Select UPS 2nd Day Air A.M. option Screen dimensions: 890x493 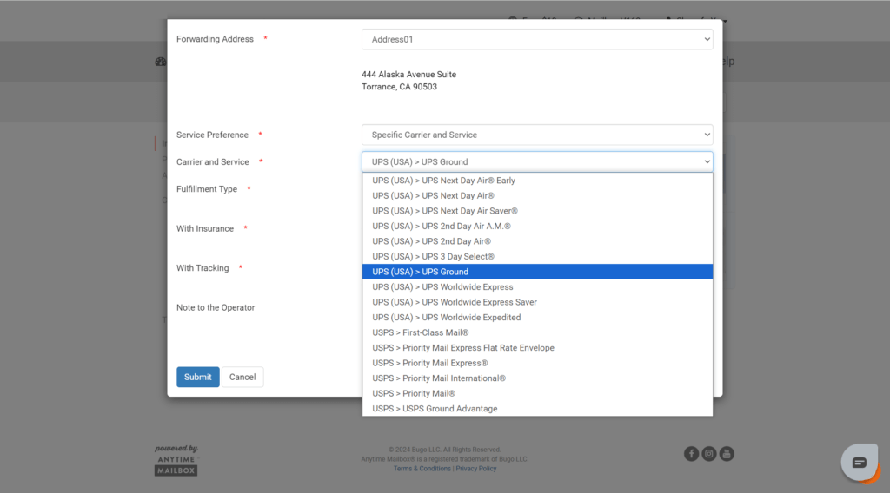pyautogui.click(x=537, y=226)
